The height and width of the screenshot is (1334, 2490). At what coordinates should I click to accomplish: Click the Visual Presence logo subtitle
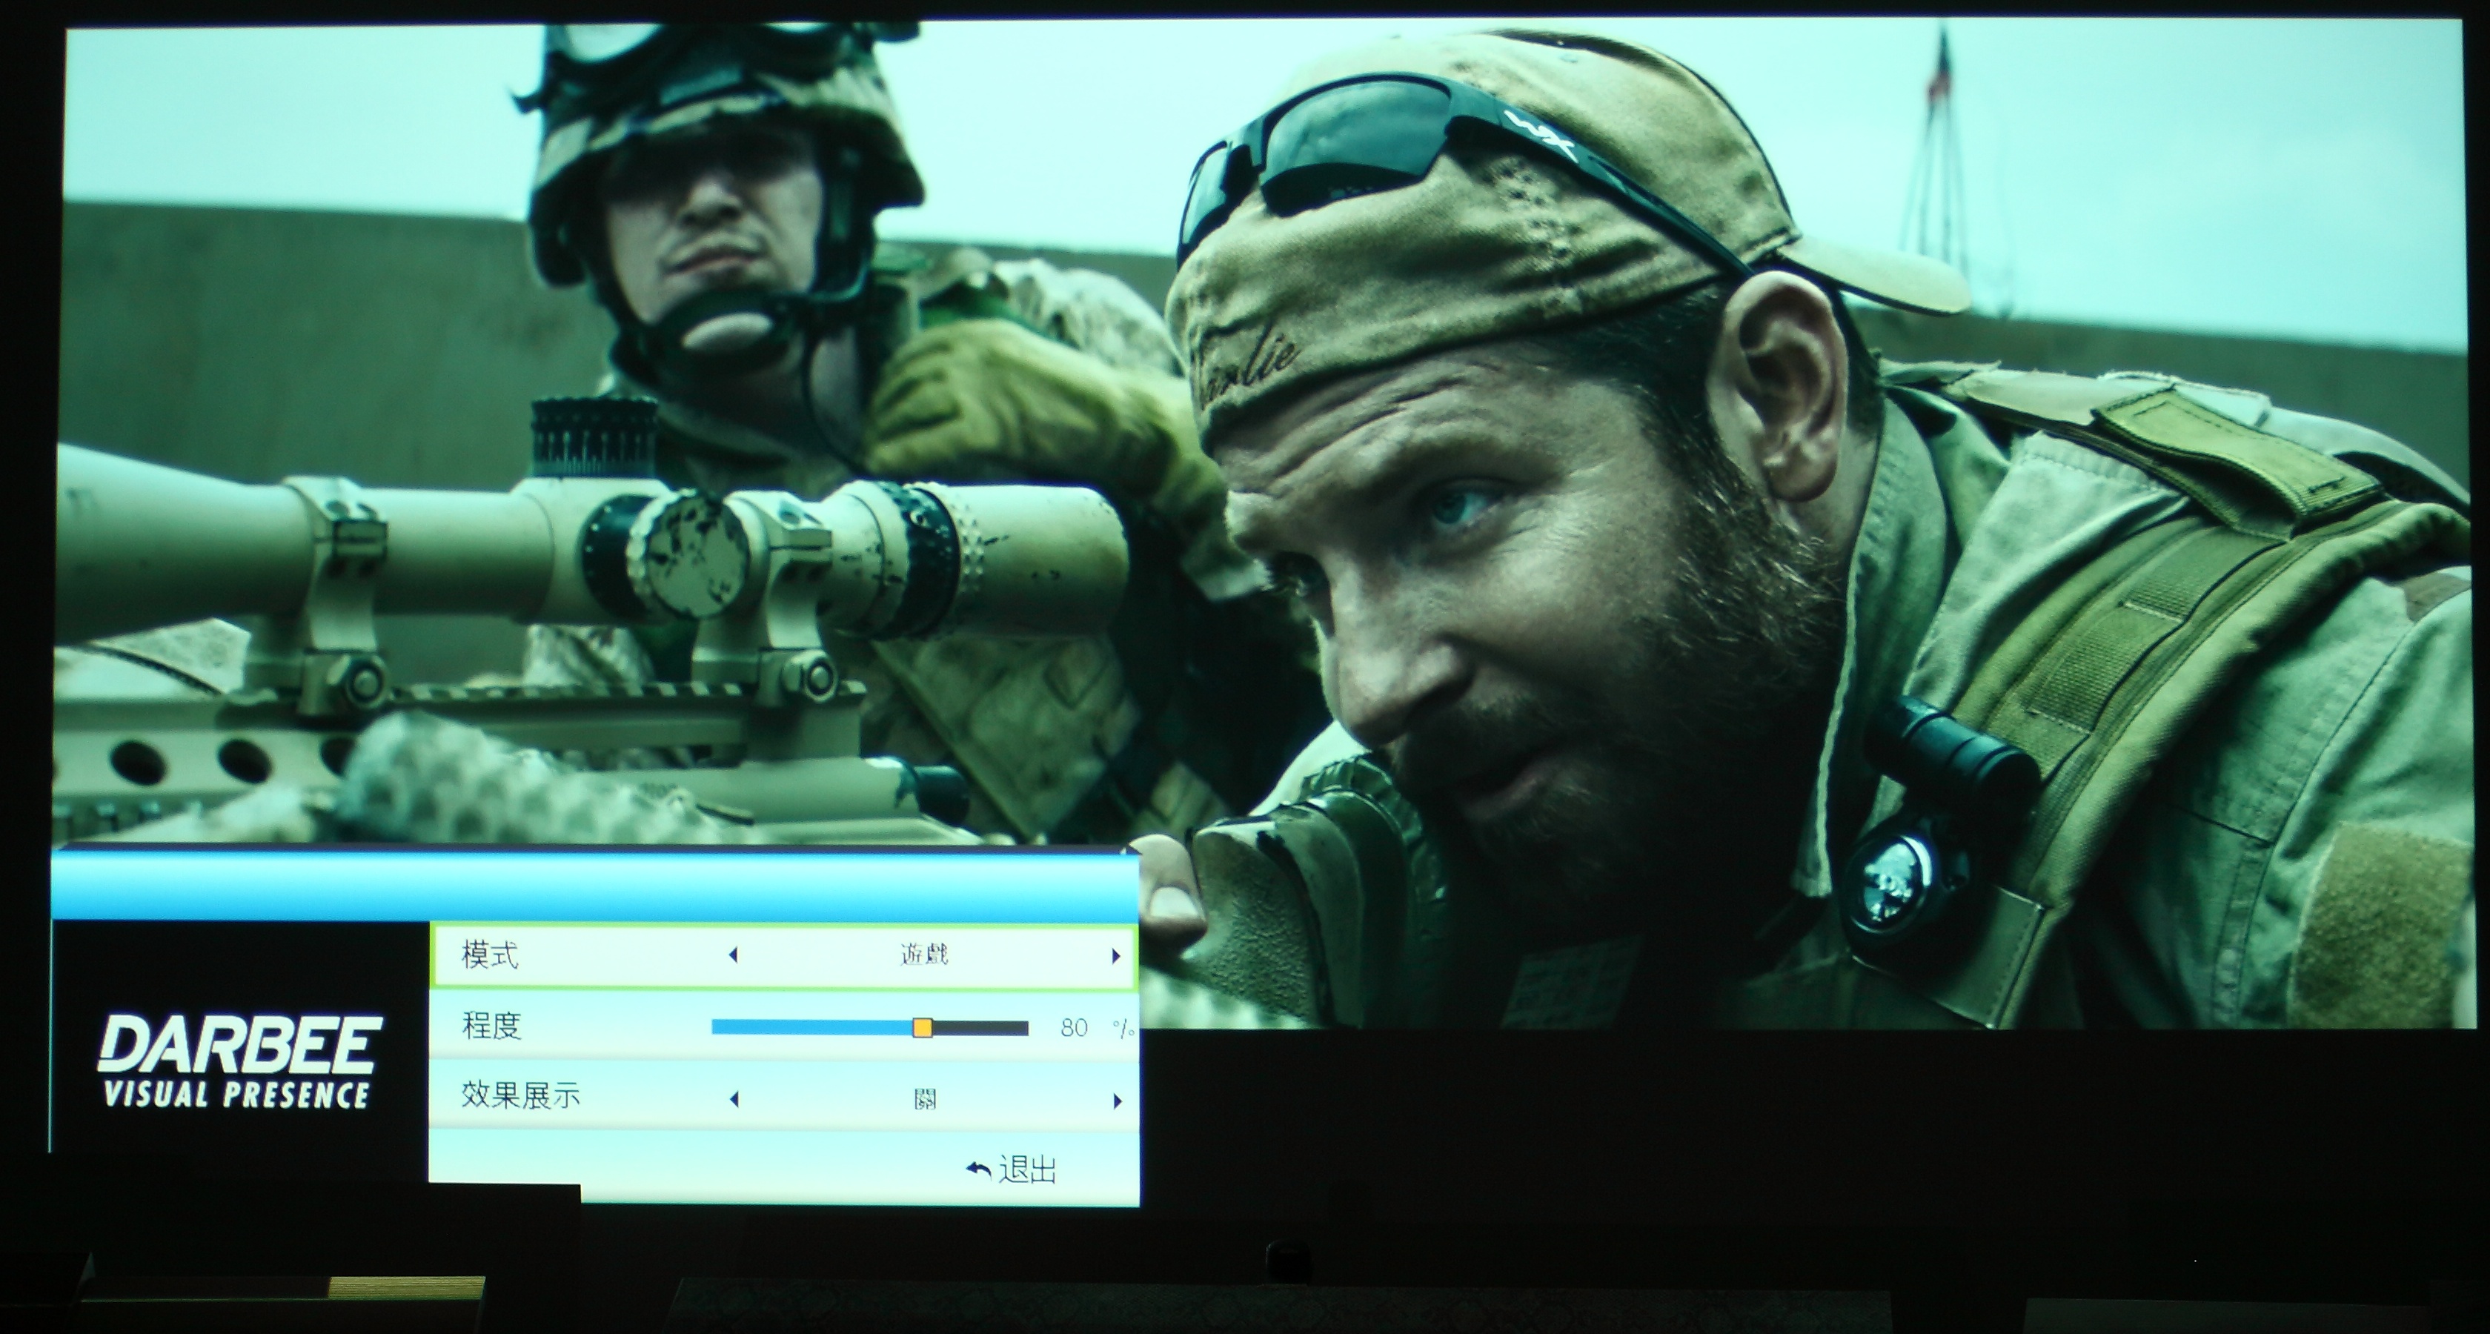pos(236,1095)
